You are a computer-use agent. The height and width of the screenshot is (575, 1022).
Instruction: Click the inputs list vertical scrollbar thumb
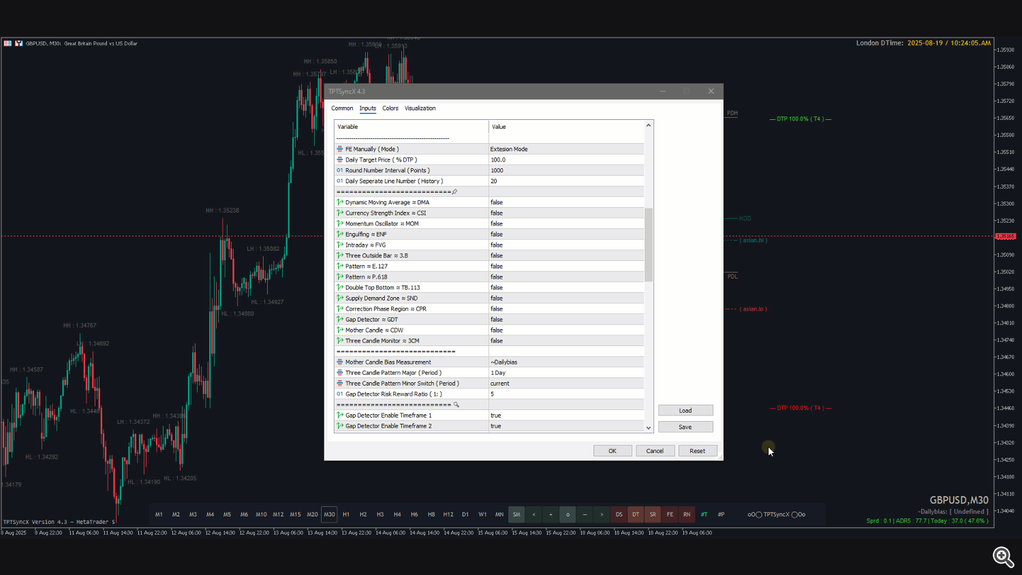click(x=649, y=245)
